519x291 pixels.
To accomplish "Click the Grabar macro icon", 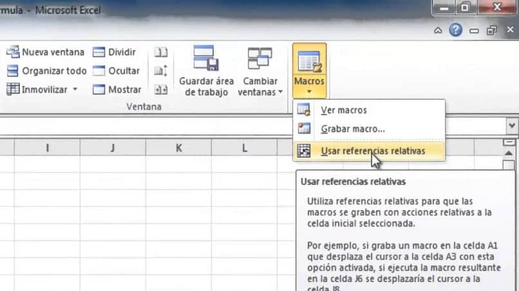I will [304, 128].
